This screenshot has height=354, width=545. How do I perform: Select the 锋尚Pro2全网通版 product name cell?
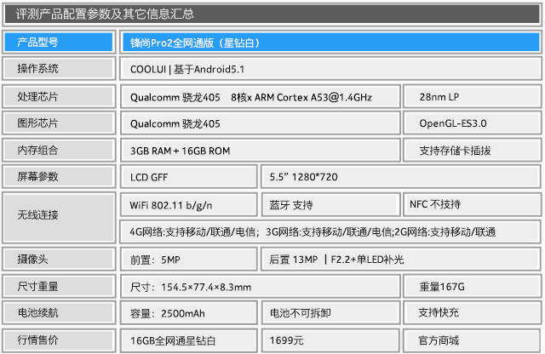point(329,42)
